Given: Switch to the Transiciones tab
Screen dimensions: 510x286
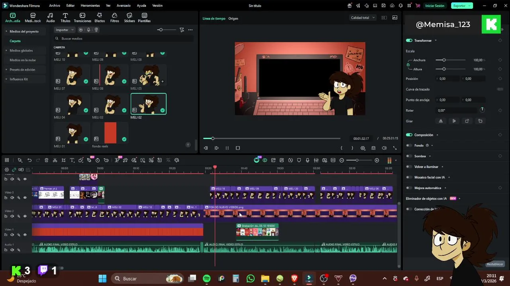Looking at the screenshot, I should click(x=82, y=17).
